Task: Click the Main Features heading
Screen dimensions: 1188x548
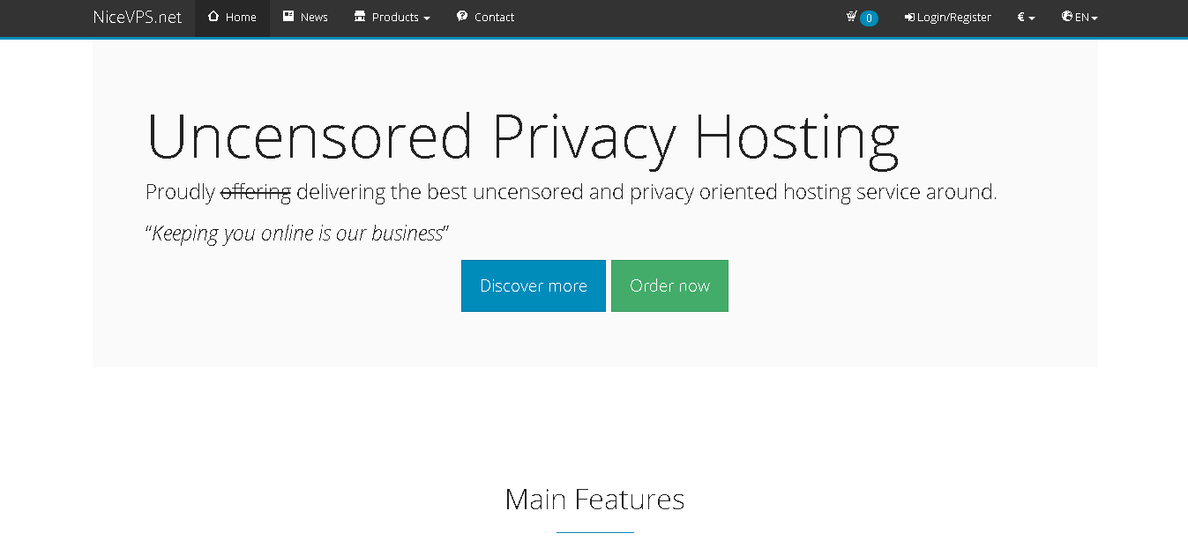Action: [594, 500]
